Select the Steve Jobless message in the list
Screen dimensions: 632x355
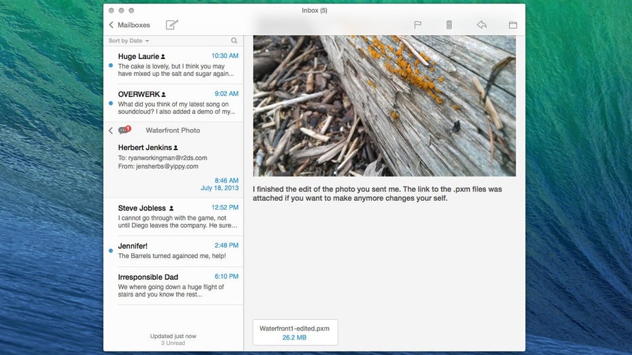173,217
